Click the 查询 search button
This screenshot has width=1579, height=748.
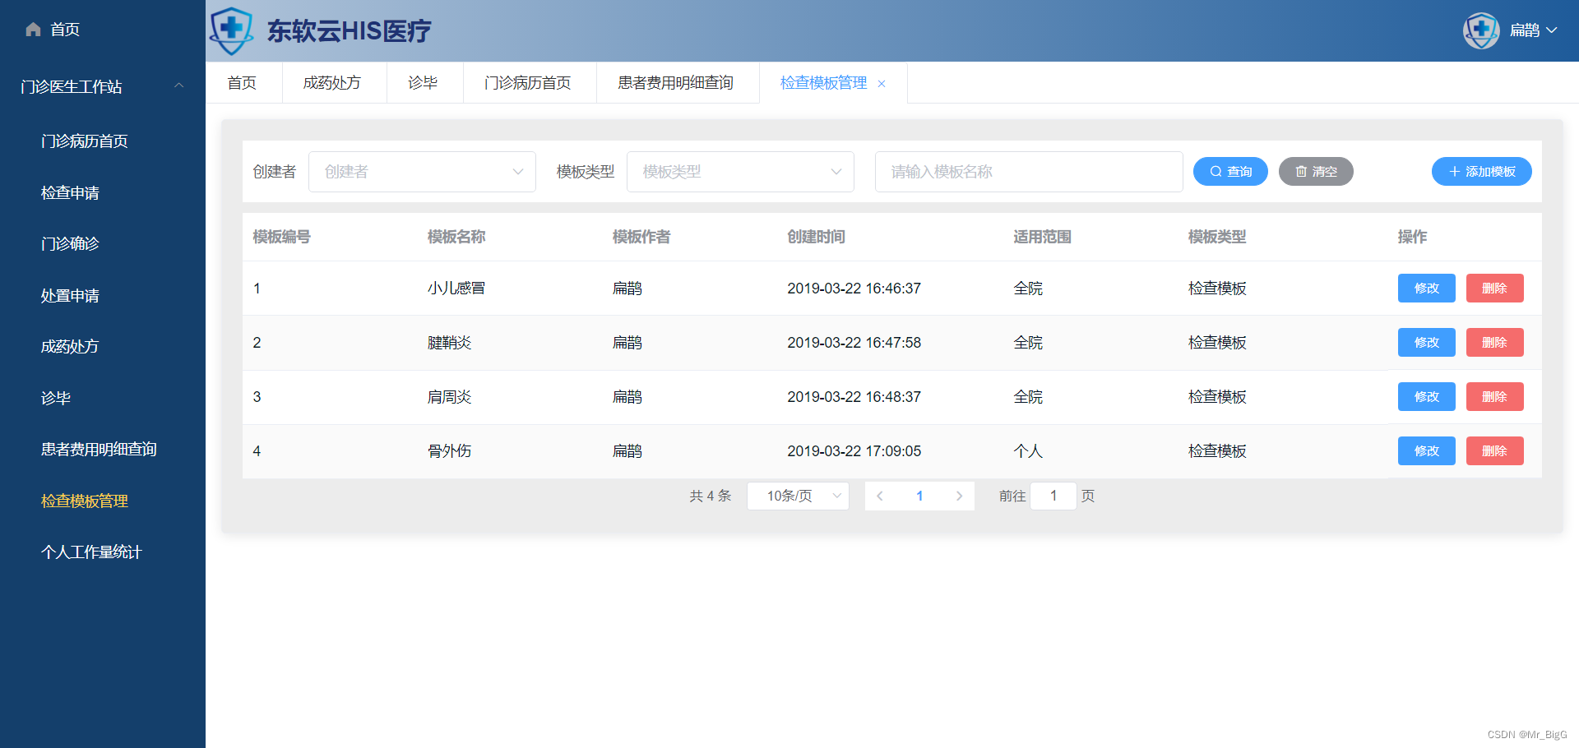point(1230,172)
